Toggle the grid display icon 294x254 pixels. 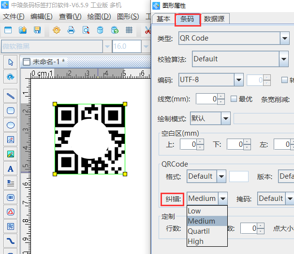tap(129, 30)
